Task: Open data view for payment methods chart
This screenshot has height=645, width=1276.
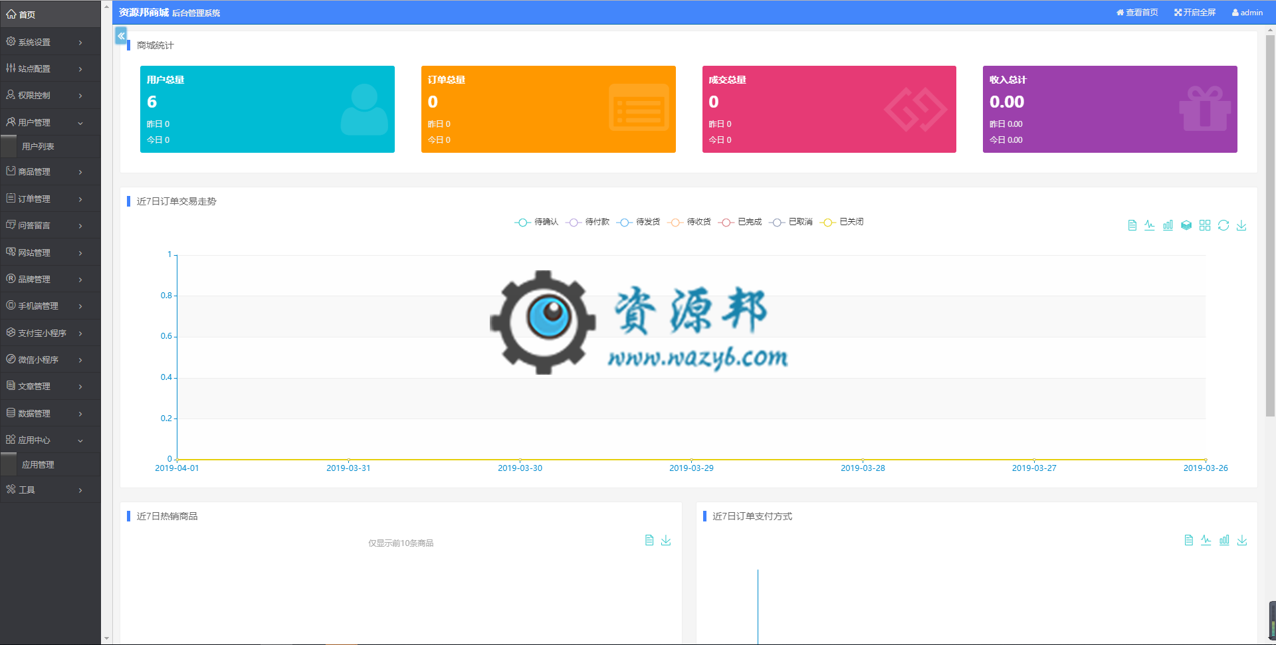Action: click(x=1188, y=541)
